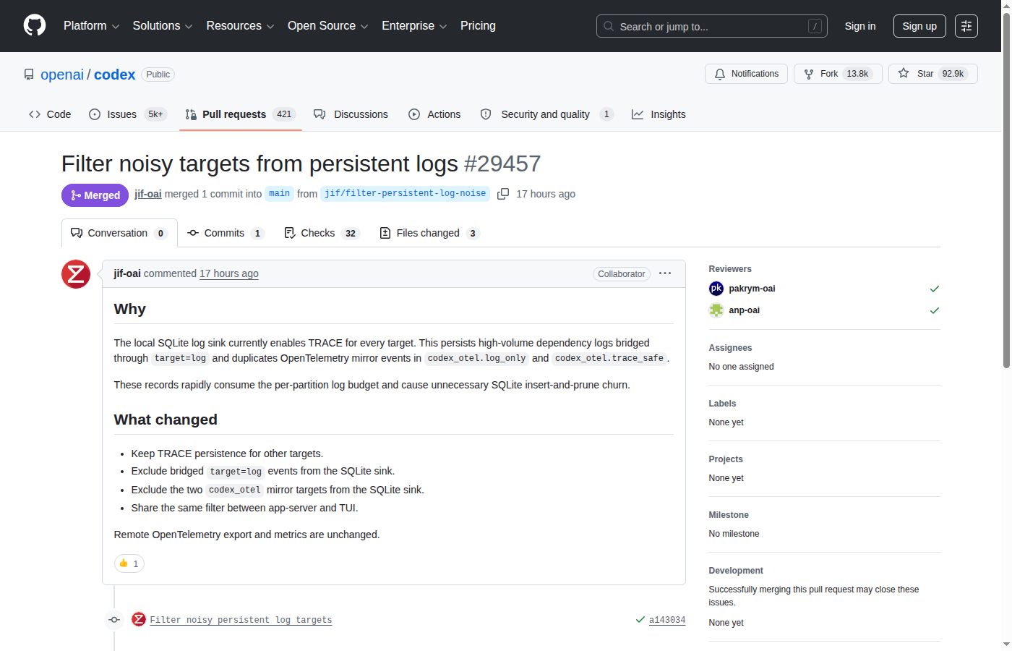Select the Checks tab

point(322,233)
